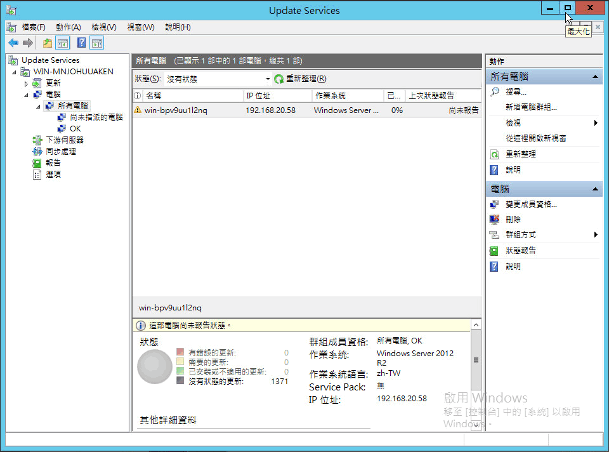Viewport: 609px width, 452px height.
Task: Open the 動作(A) menu
Action: [69, 27]
